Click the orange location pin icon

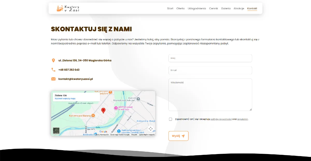coord(53,60)
